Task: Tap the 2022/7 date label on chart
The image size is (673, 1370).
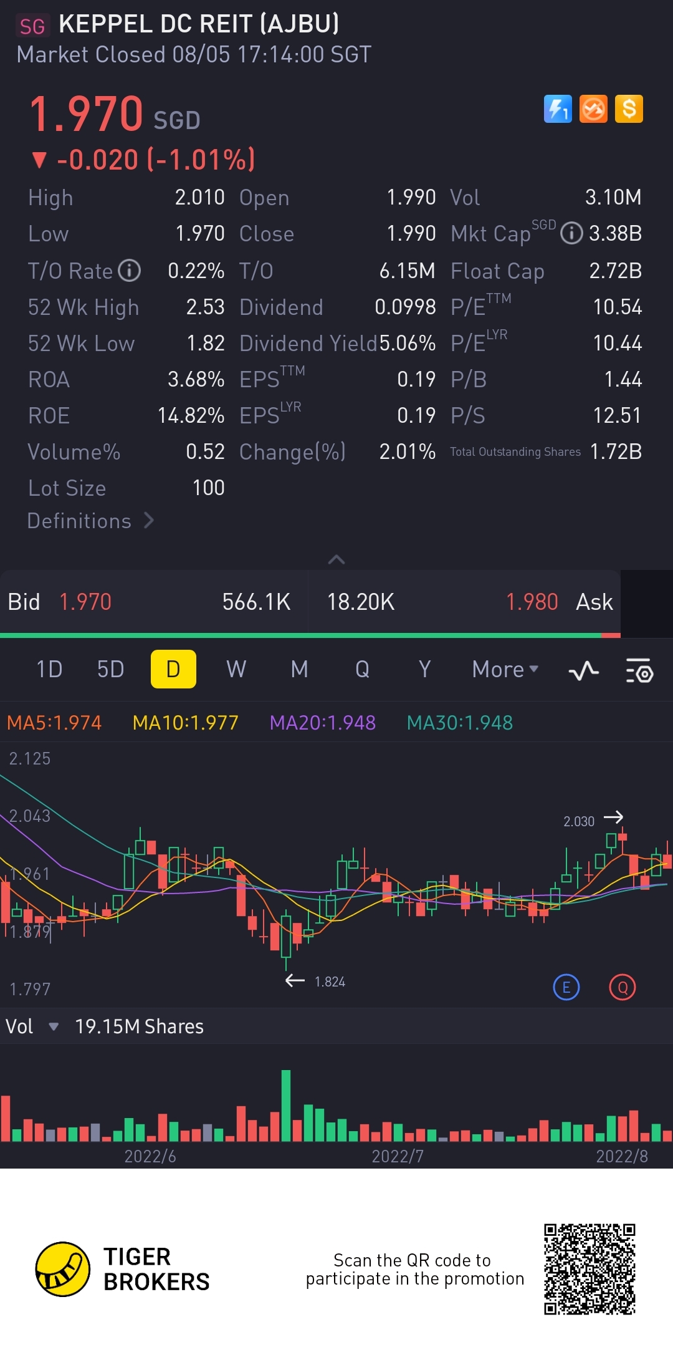Action: (x=398, y=1157)
